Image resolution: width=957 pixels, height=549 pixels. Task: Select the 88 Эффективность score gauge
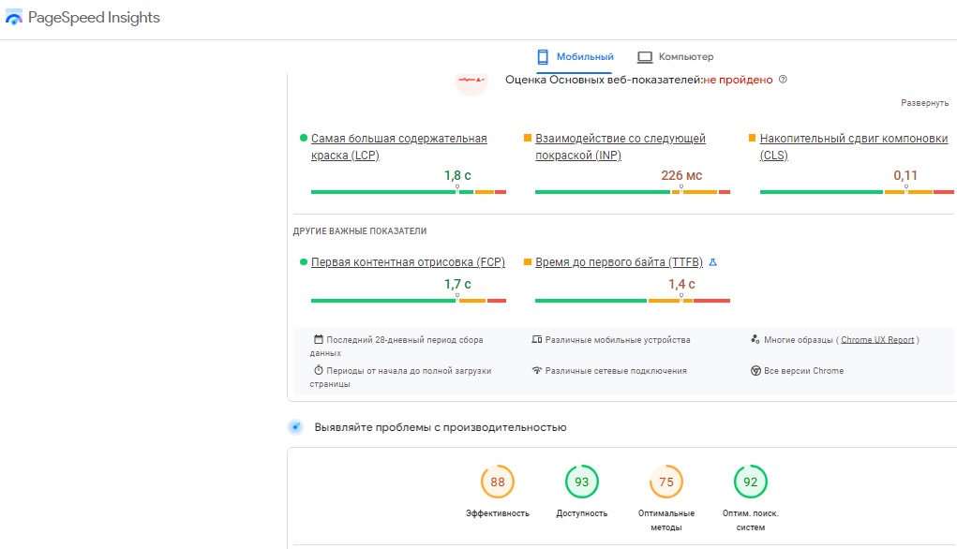pos(498,482)
